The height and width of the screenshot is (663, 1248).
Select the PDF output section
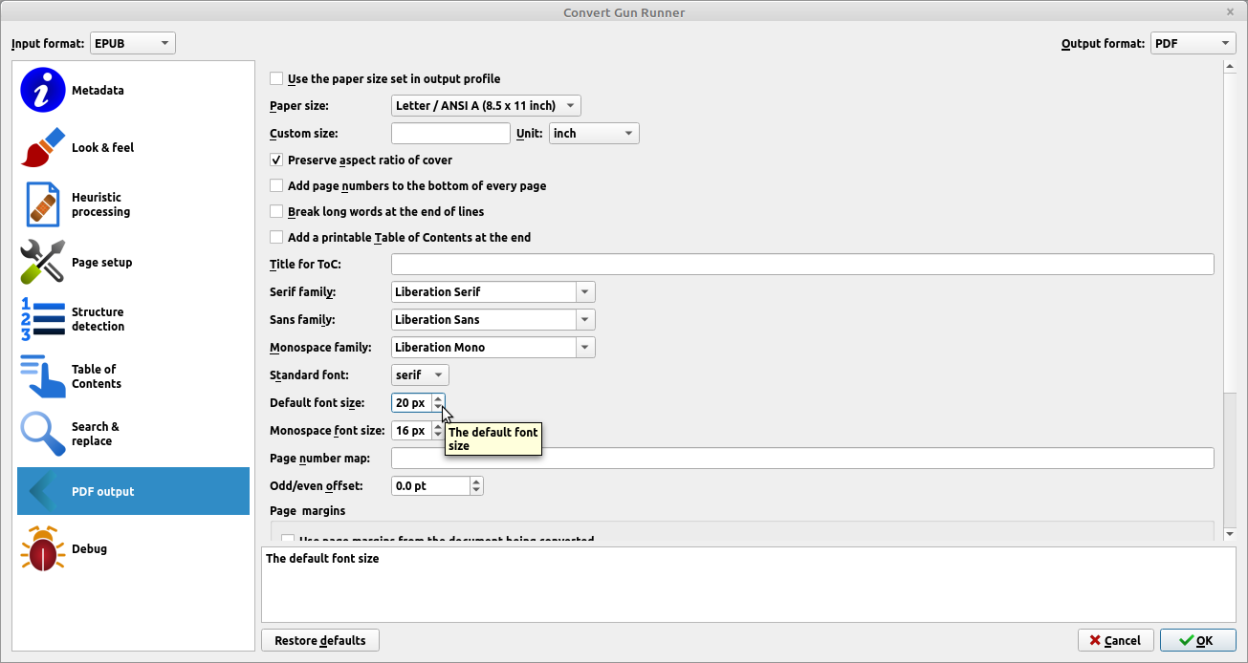[x=133, y=492]
